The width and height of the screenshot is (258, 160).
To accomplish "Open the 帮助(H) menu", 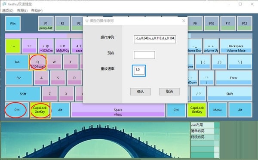I will [x=37, y=11].
